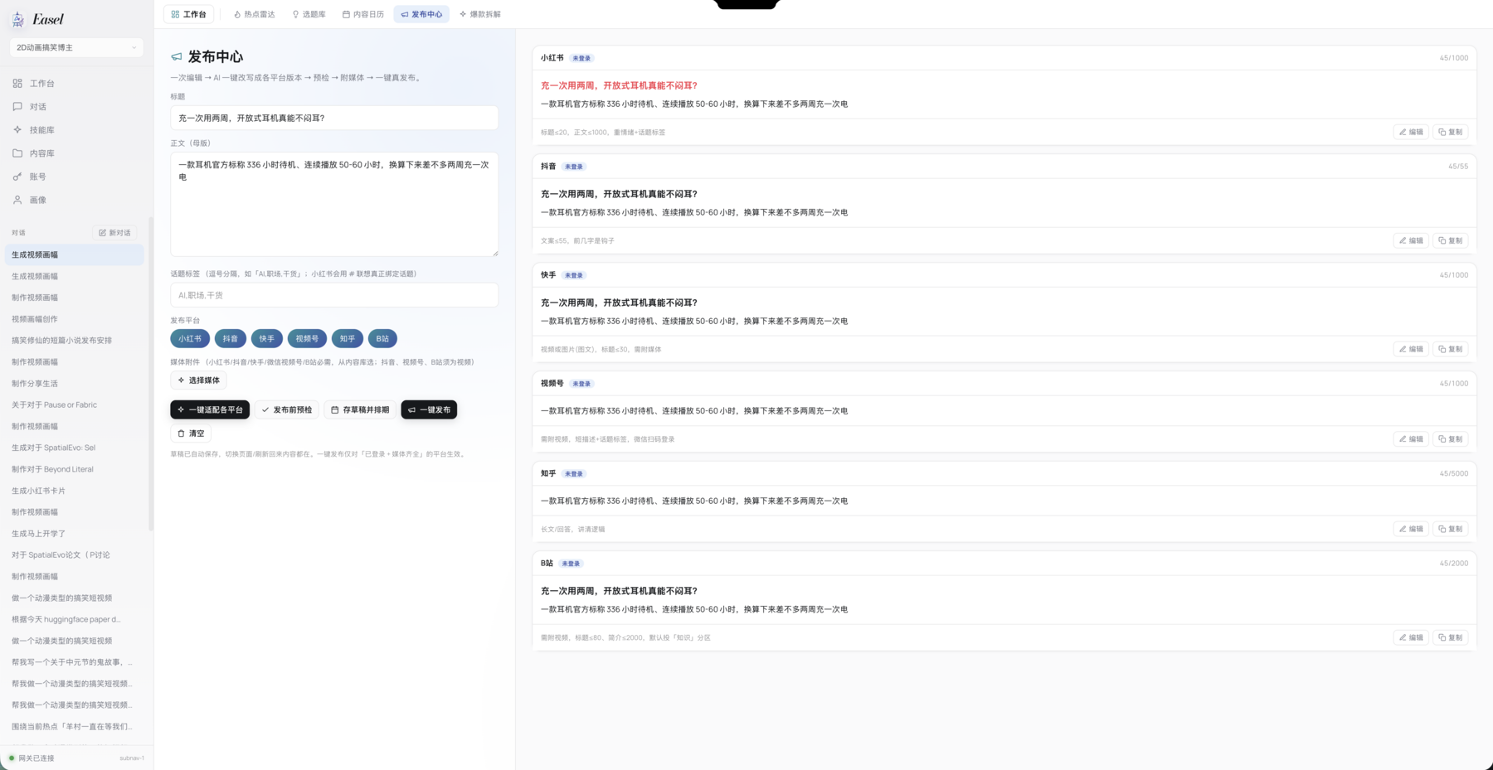The height and width of the screenshot is (770, 1493).
Task: Click into the 标题 input field
Action: 334,118
